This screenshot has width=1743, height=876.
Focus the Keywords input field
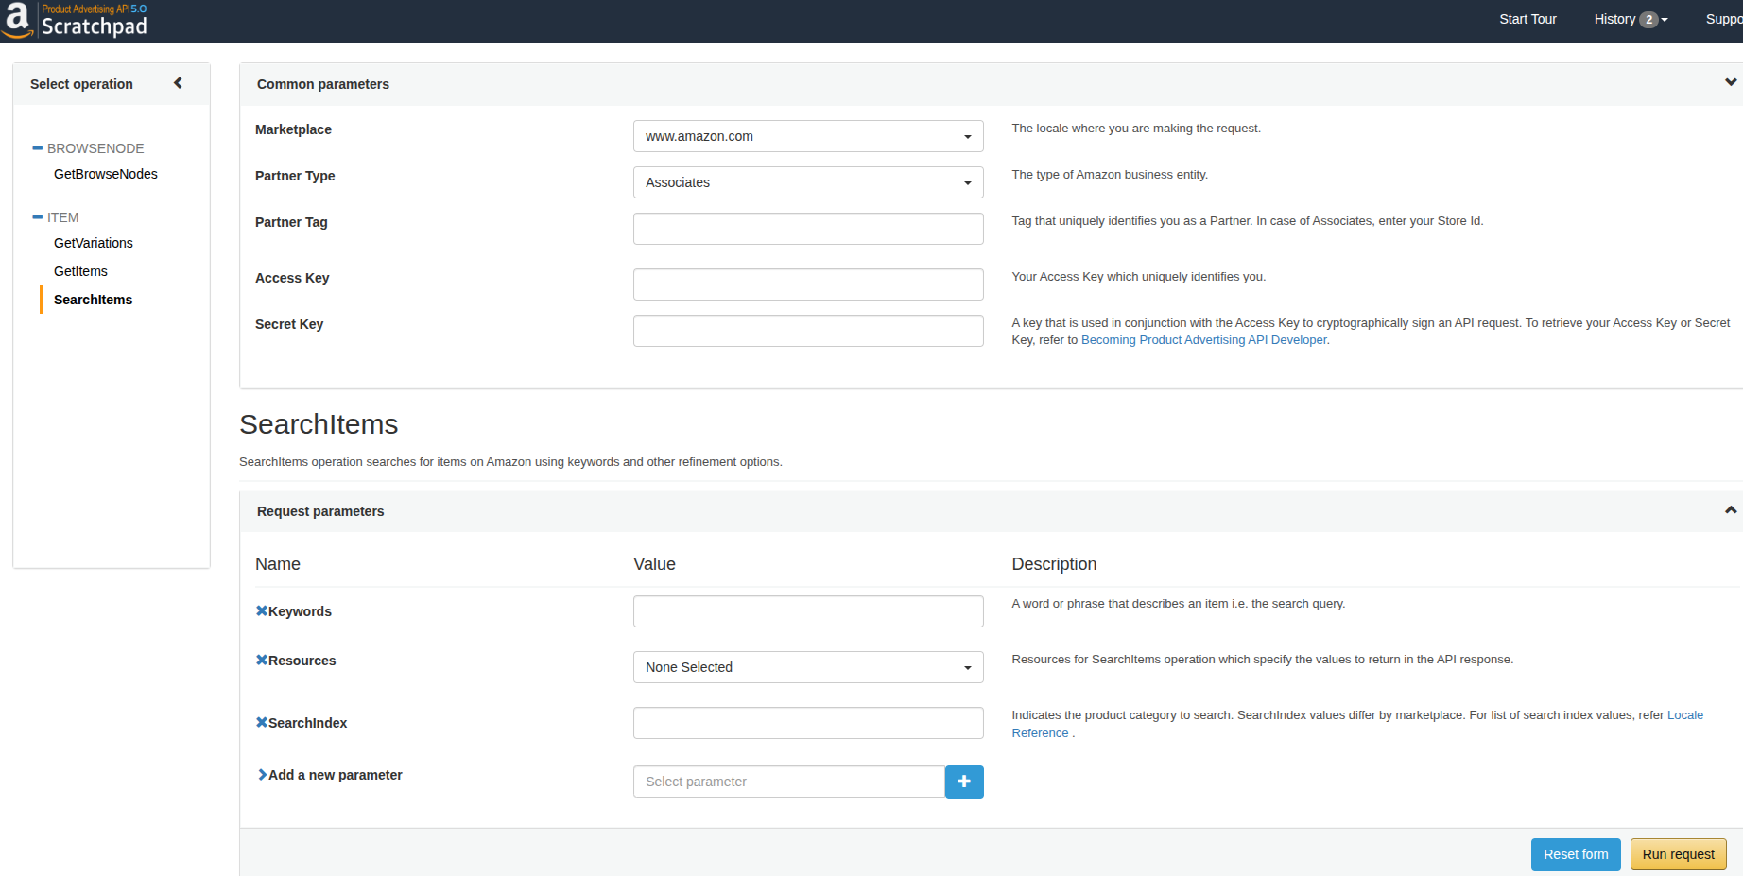808,611
